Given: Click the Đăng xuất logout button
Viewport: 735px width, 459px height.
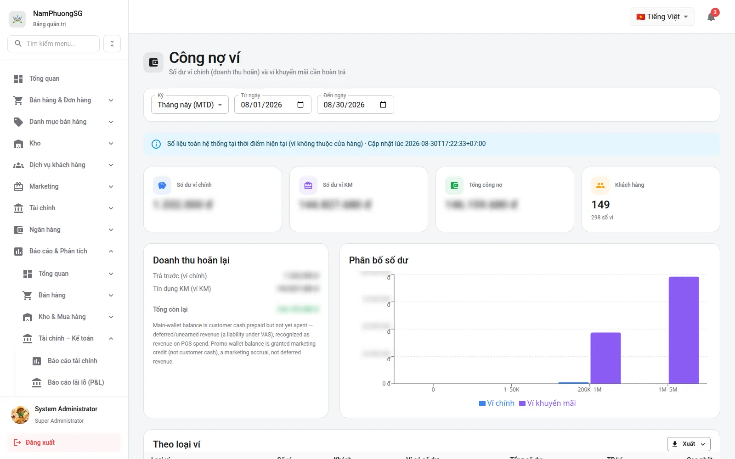Looking at the screenshot, I should [64, 442].
